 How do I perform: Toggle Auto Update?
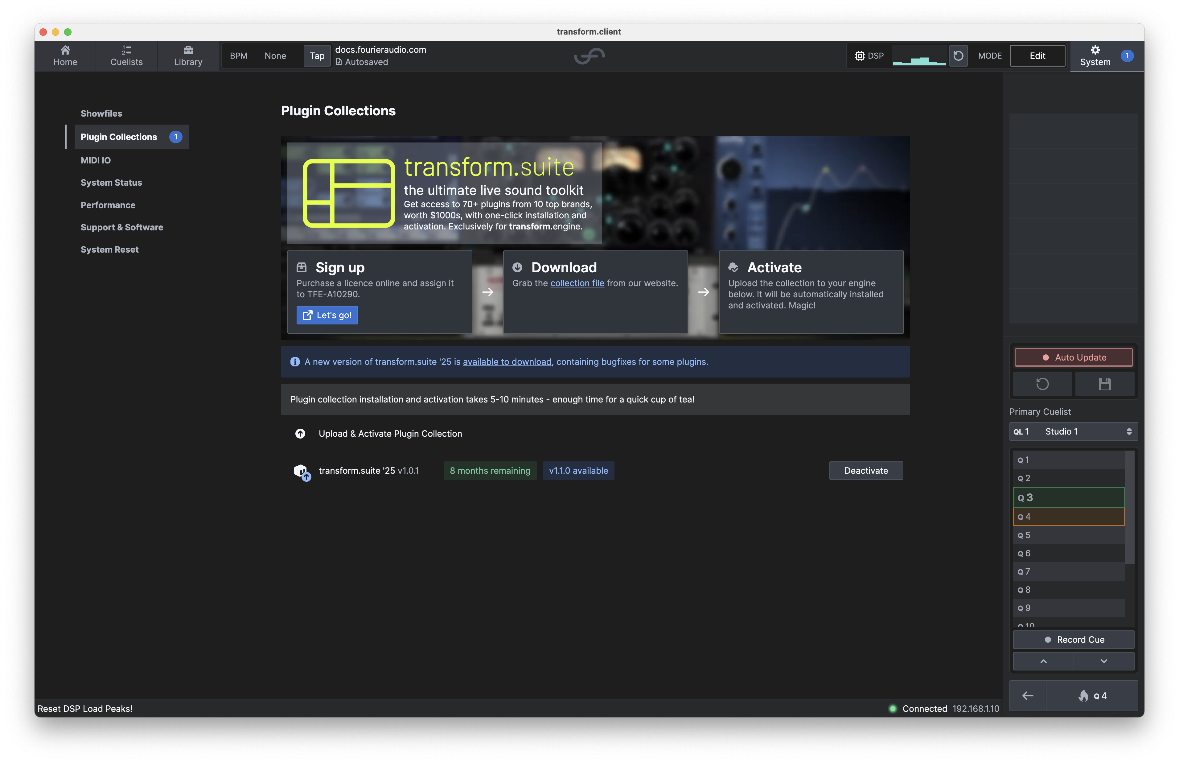tap(1073, 357)
